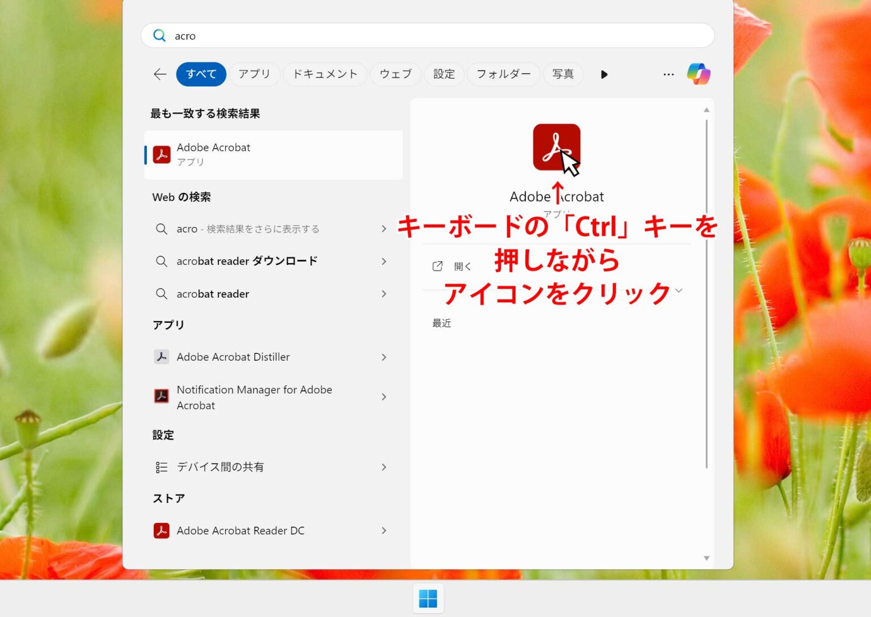The height and width of the screenshot is (617, 871).
Task: Expand the Adobe Acrobat Distiller chevron
Action: coord(384,357)
